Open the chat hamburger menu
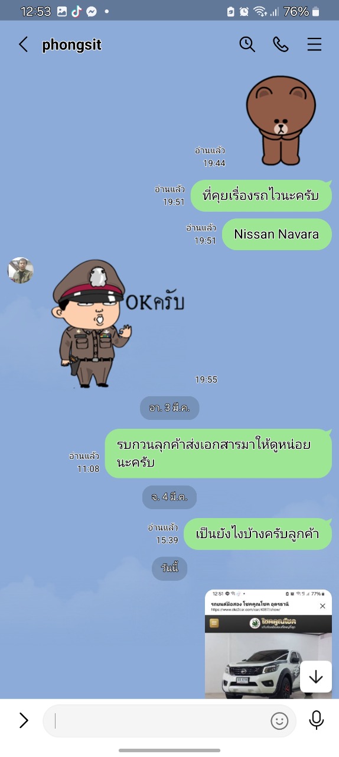339x757 pixels. pyautogui.click(x=314, y=44)
